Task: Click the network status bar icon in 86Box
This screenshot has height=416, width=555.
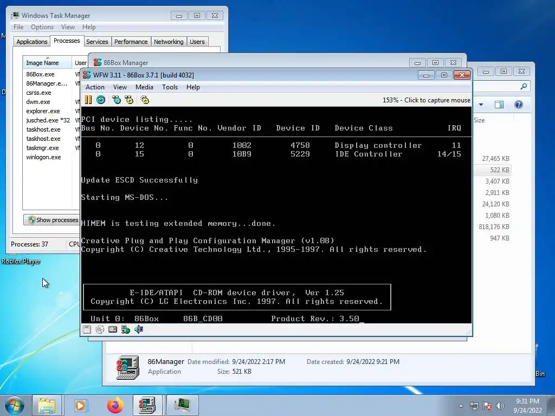Action: pyautogui.click(x=126, y=330)
